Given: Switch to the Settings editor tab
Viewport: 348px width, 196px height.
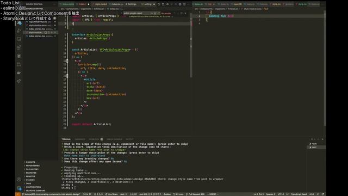Looking at the screenshot, I should click(x=131, y=4).
